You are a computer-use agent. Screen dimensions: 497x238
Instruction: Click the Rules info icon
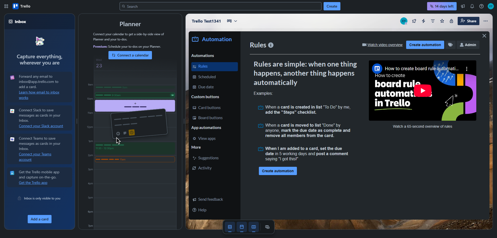[271, 45]
